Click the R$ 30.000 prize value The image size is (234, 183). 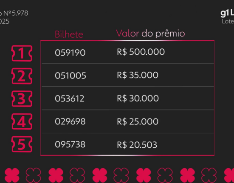(x=138, y=98)
